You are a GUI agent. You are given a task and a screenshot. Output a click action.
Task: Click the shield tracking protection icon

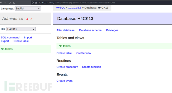coord(33,3)
